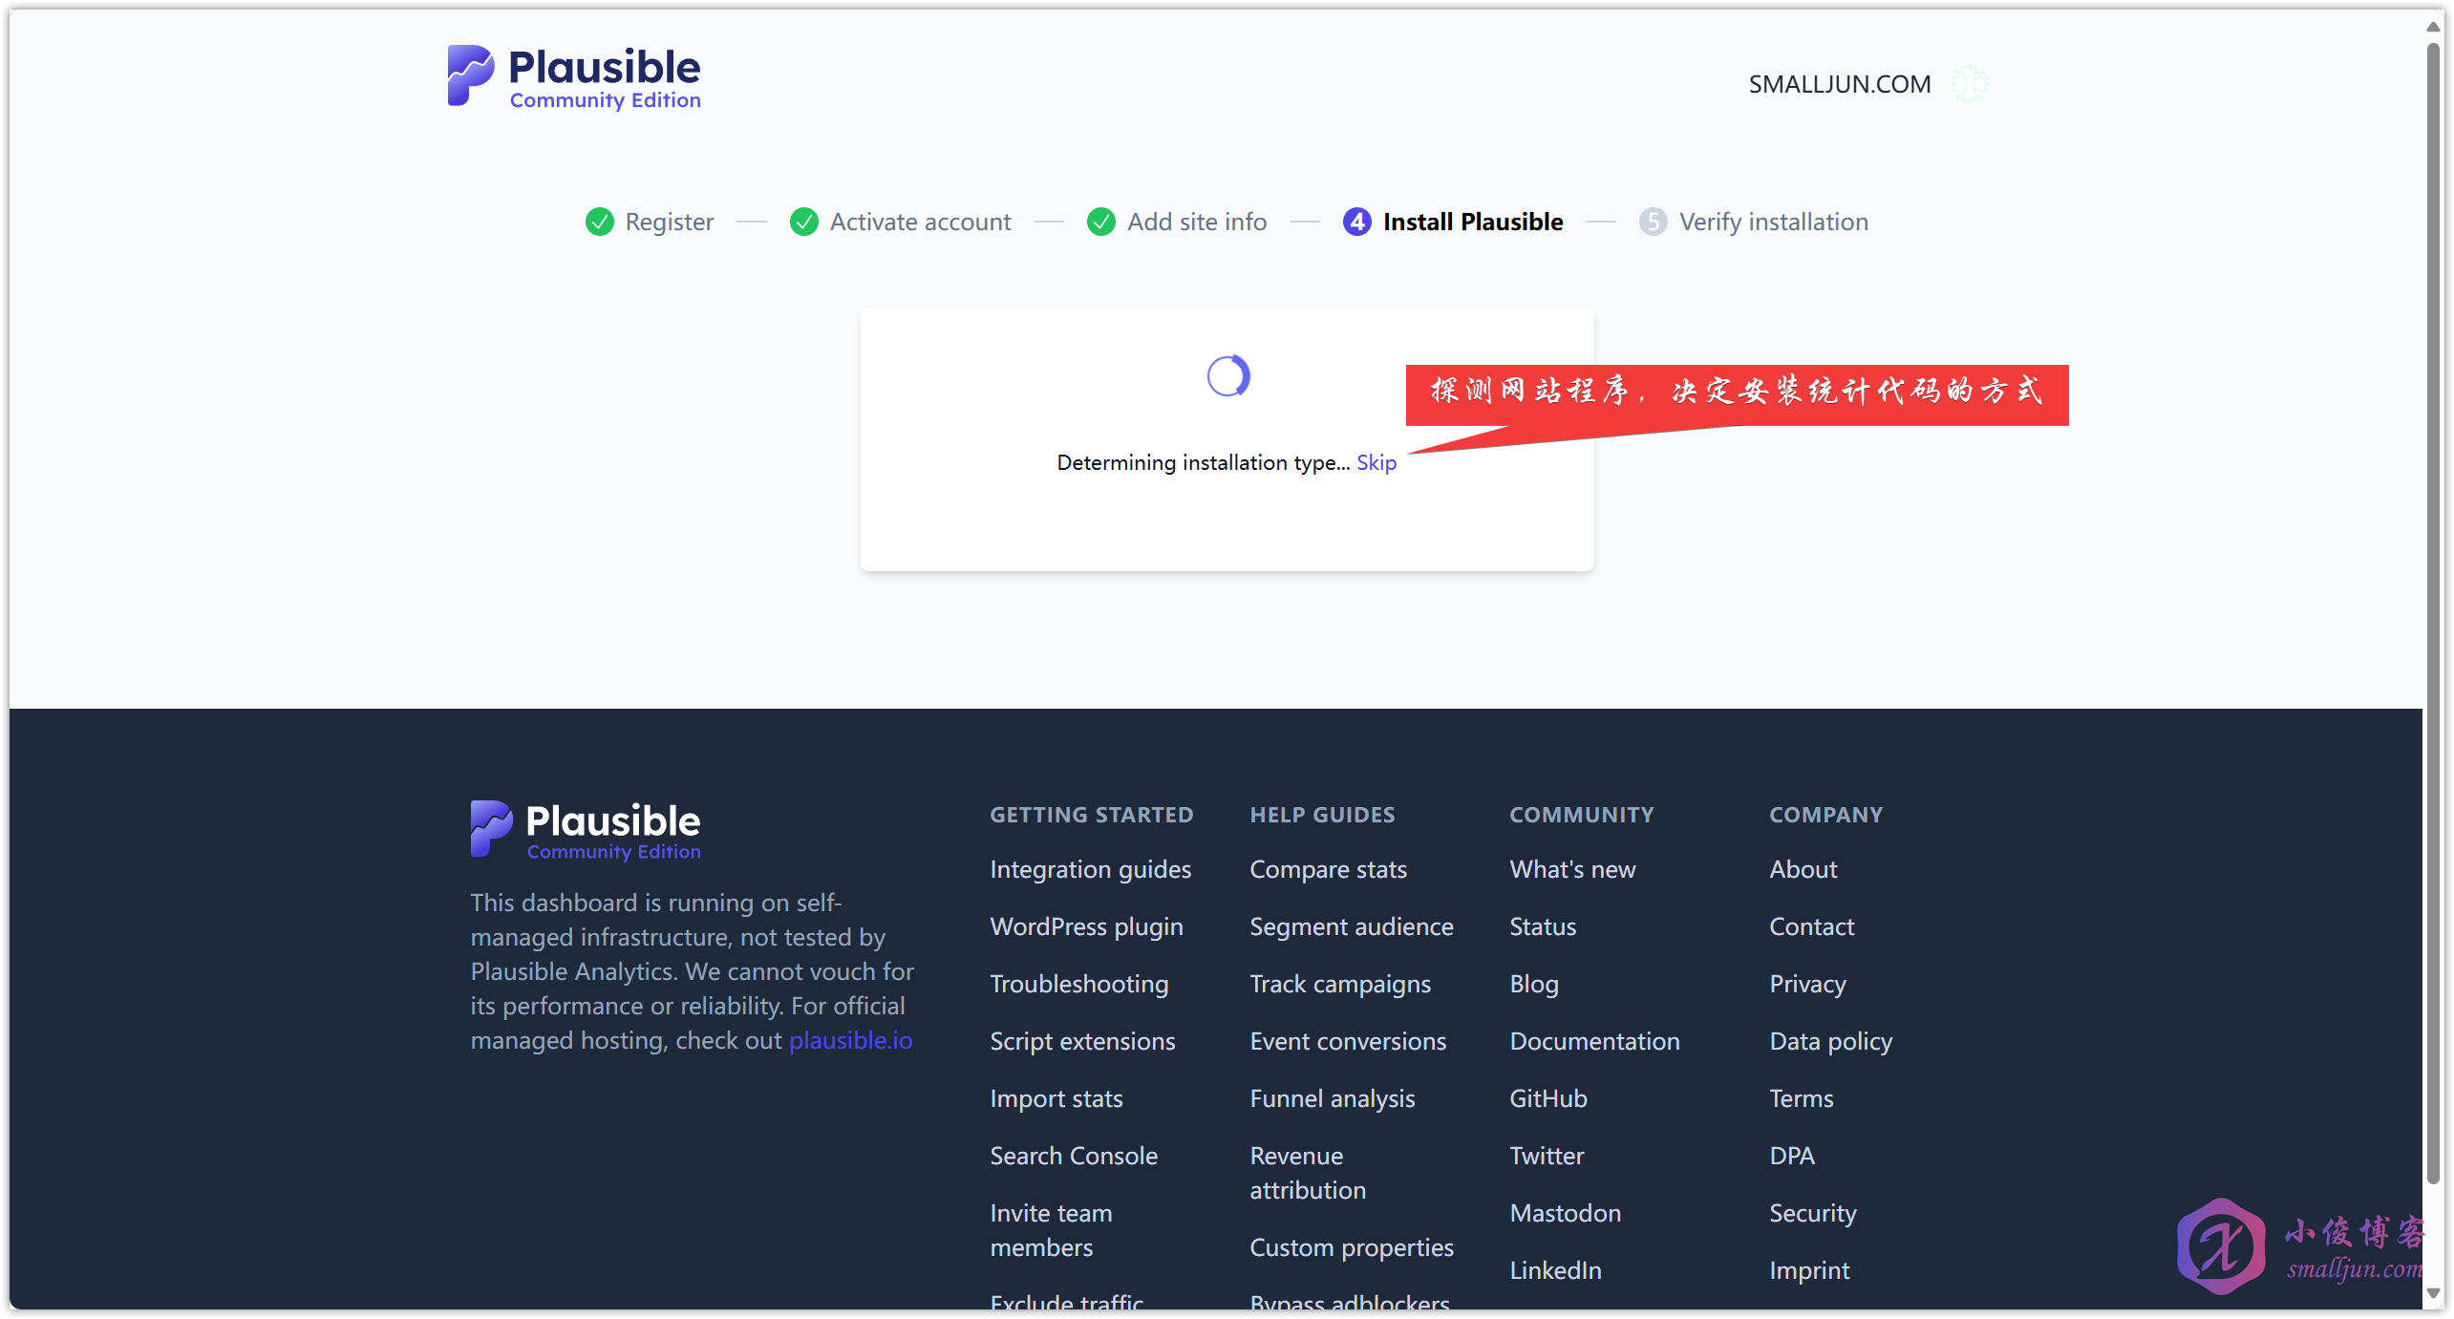
Task: Open the Integration guides footer link
Action: (1090, 869)
